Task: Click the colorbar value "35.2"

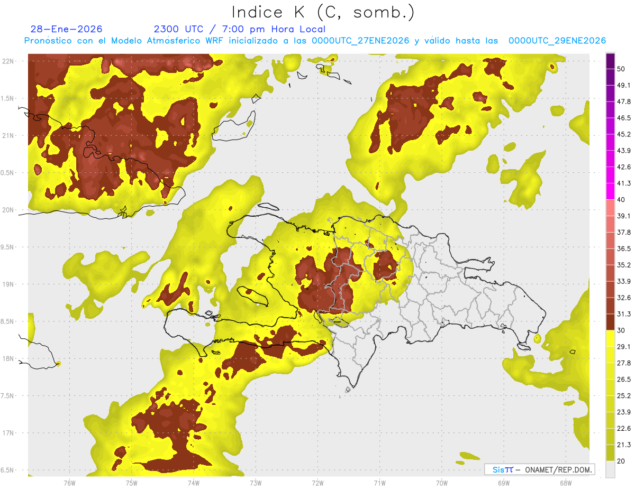Action: pyautogui.click(x=624, y=265)
